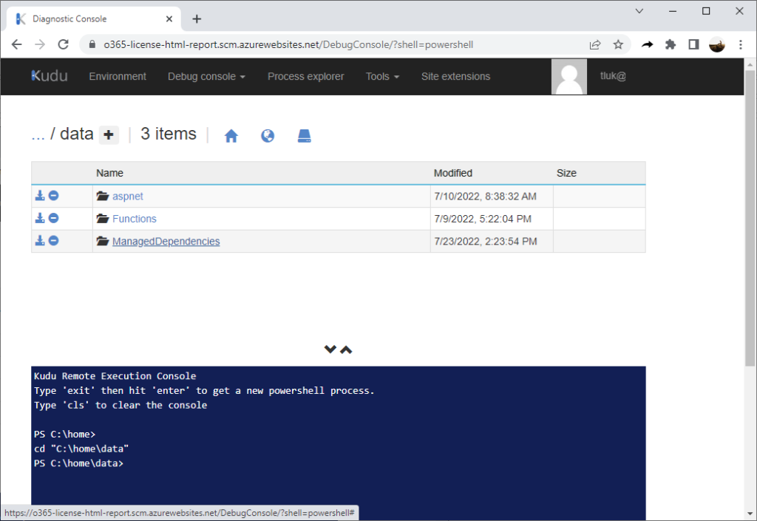Go to home directory icon
Image resolution: width=757 pixels, height=521 pixels.
tap(231, 136)
